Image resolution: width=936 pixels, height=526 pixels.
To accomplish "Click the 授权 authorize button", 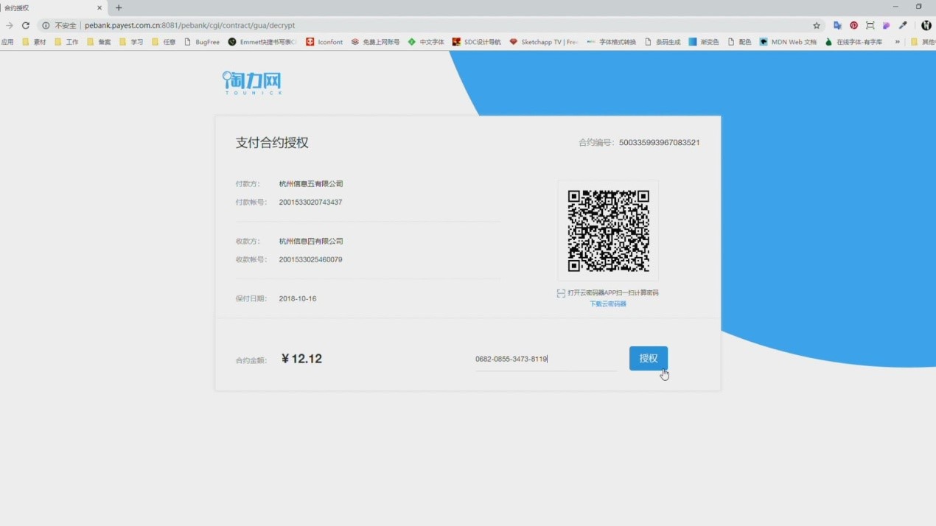I will [648, 358].
